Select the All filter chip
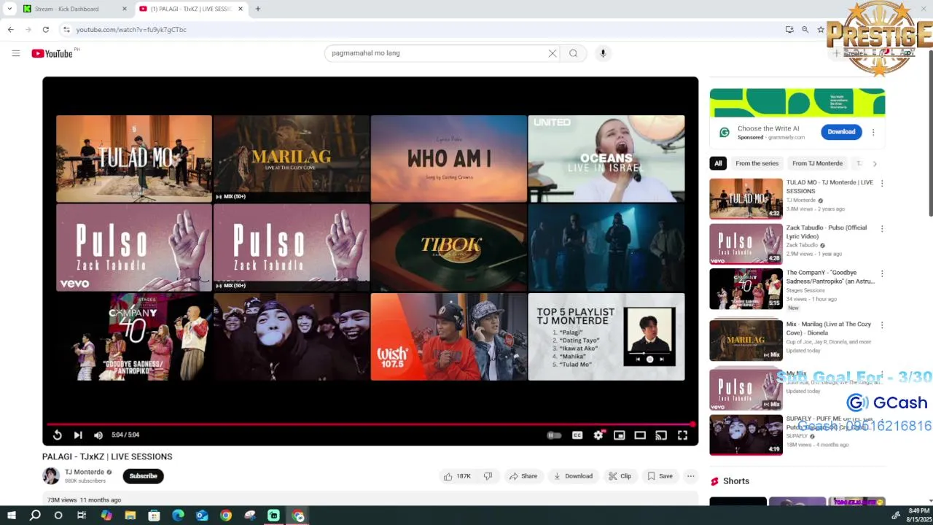 tap(718, 163)
